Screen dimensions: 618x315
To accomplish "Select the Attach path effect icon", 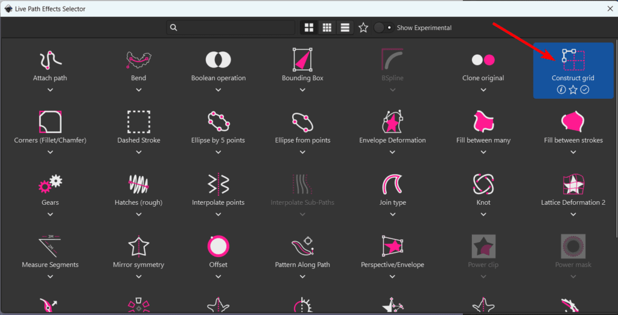I will click(x=50, y=60).
